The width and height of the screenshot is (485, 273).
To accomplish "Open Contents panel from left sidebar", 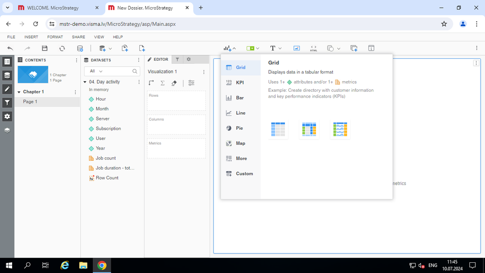I will (x=7, y=62).
